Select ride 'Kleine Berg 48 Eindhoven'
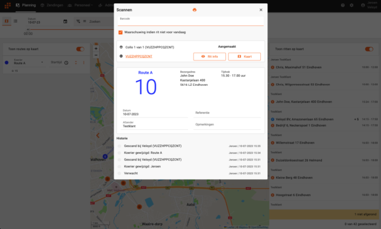Image resolution: width=381 pixels, height=229 pixels. tap(324, 177)
